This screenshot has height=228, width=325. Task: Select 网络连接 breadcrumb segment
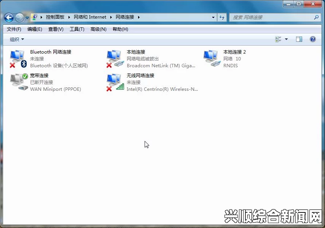coord(125,17)
